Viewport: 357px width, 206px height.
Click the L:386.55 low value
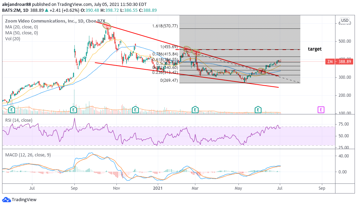129,10
